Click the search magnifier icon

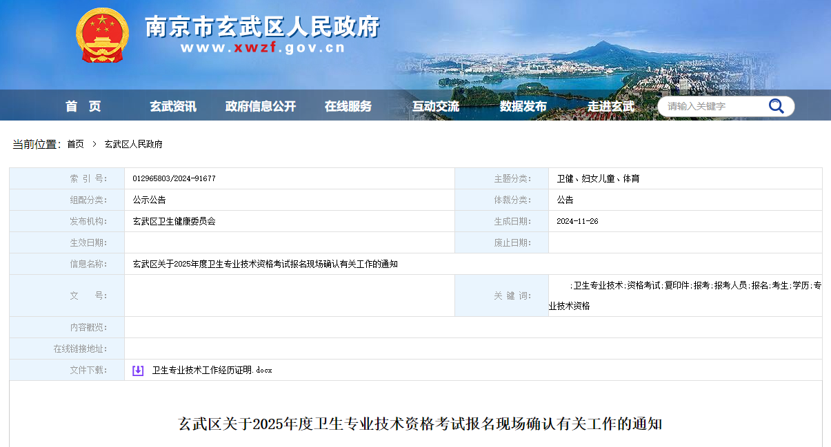click(x=777, y=106)
